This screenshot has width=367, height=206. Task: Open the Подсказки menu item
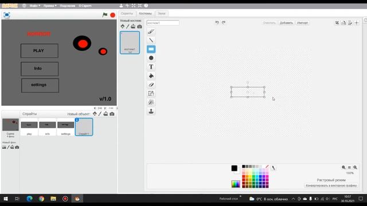pyautogui.click(x=68, y=6)
